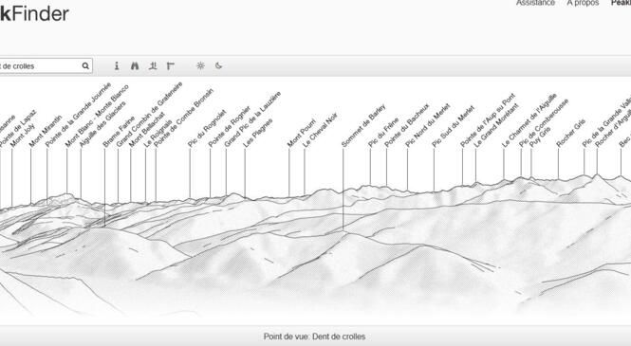Select the Grand Pic de la Lauzière label
Screen dimensions: 631x346
tap(252, 119)
